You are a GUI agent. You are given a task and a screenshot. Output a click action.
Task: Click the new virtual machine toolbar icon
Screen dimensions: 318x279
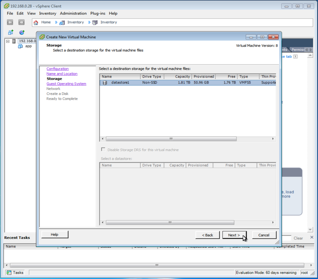click(x=11, y=32)
